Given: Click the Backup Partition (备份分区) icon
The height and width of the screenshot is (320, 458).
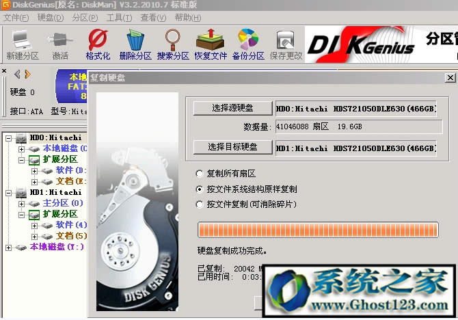Looking at the screenshot, I should coord(247,44).
